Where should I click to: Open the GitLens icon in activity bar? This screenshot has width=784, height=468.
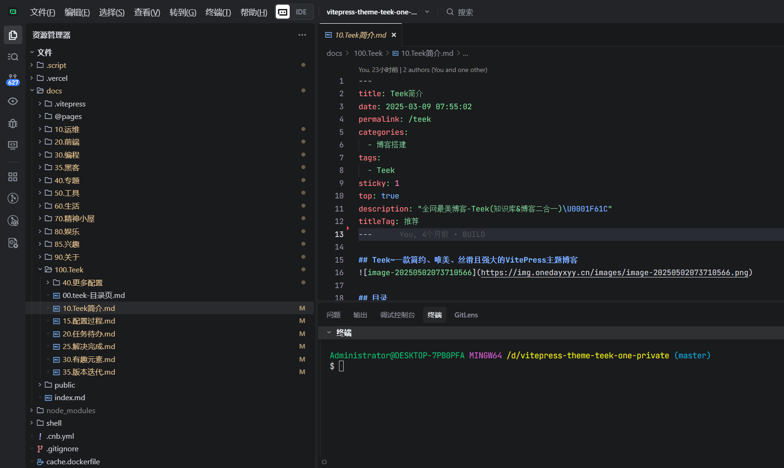(13, 198)
